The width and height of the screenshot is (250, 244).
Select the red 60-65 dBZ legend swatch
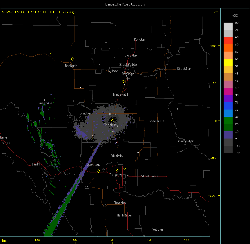point(228,41)
